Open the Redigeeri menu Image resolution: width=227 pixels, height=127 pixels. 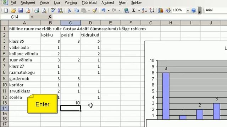[28, 2]
